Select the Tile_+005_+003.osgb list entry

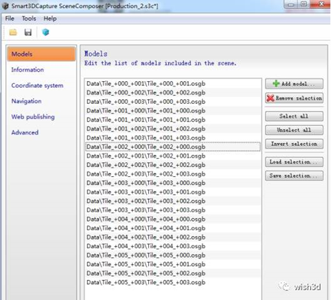(173, 282)
